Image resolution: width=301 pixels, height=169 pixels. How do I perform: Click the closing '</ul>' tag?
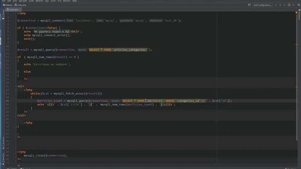click(21, 115)
